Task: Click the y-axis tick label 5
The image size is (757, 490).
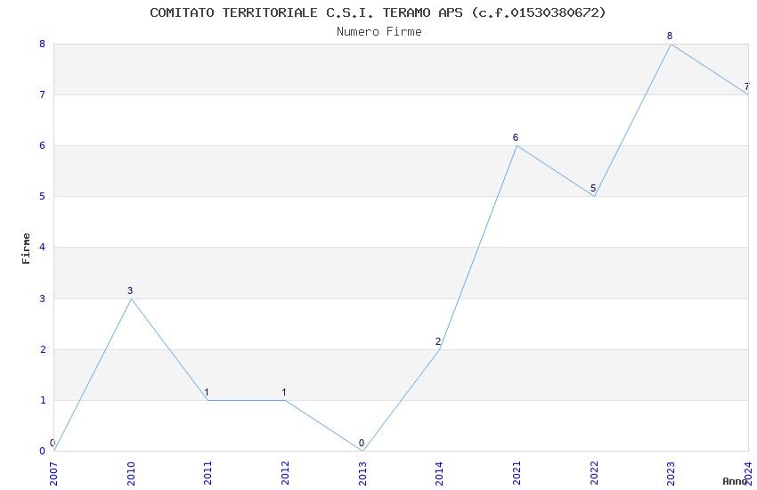Action: [x=43, y=197]
